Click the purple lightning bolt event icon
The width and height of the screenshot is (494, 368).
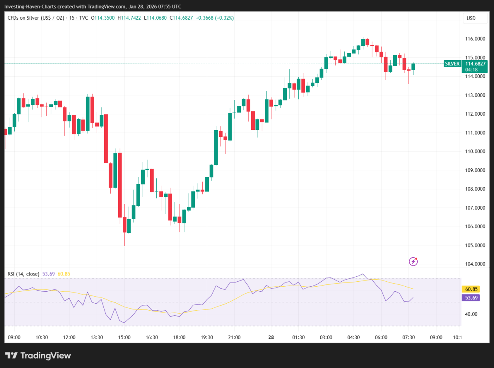(x=413, y=262)
